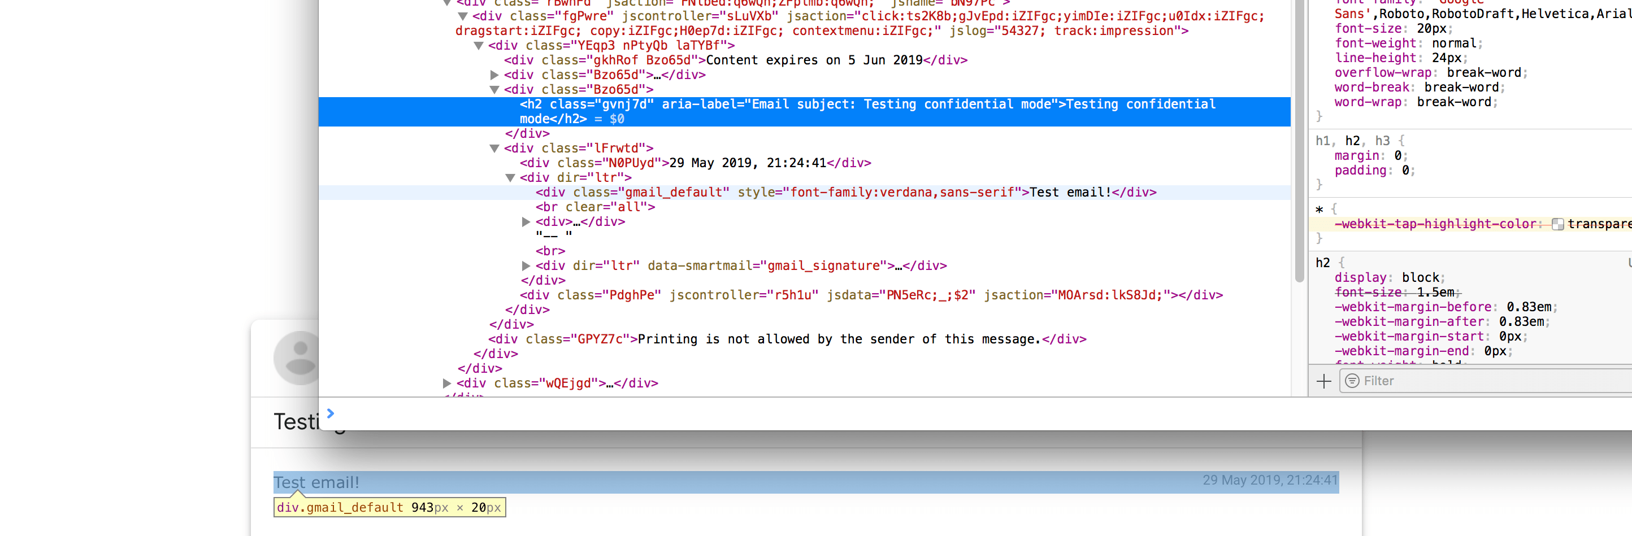Click the display block value in h2 rule
The width and height of the screenshot is (1632, 536).
(x=1420, y=278)
